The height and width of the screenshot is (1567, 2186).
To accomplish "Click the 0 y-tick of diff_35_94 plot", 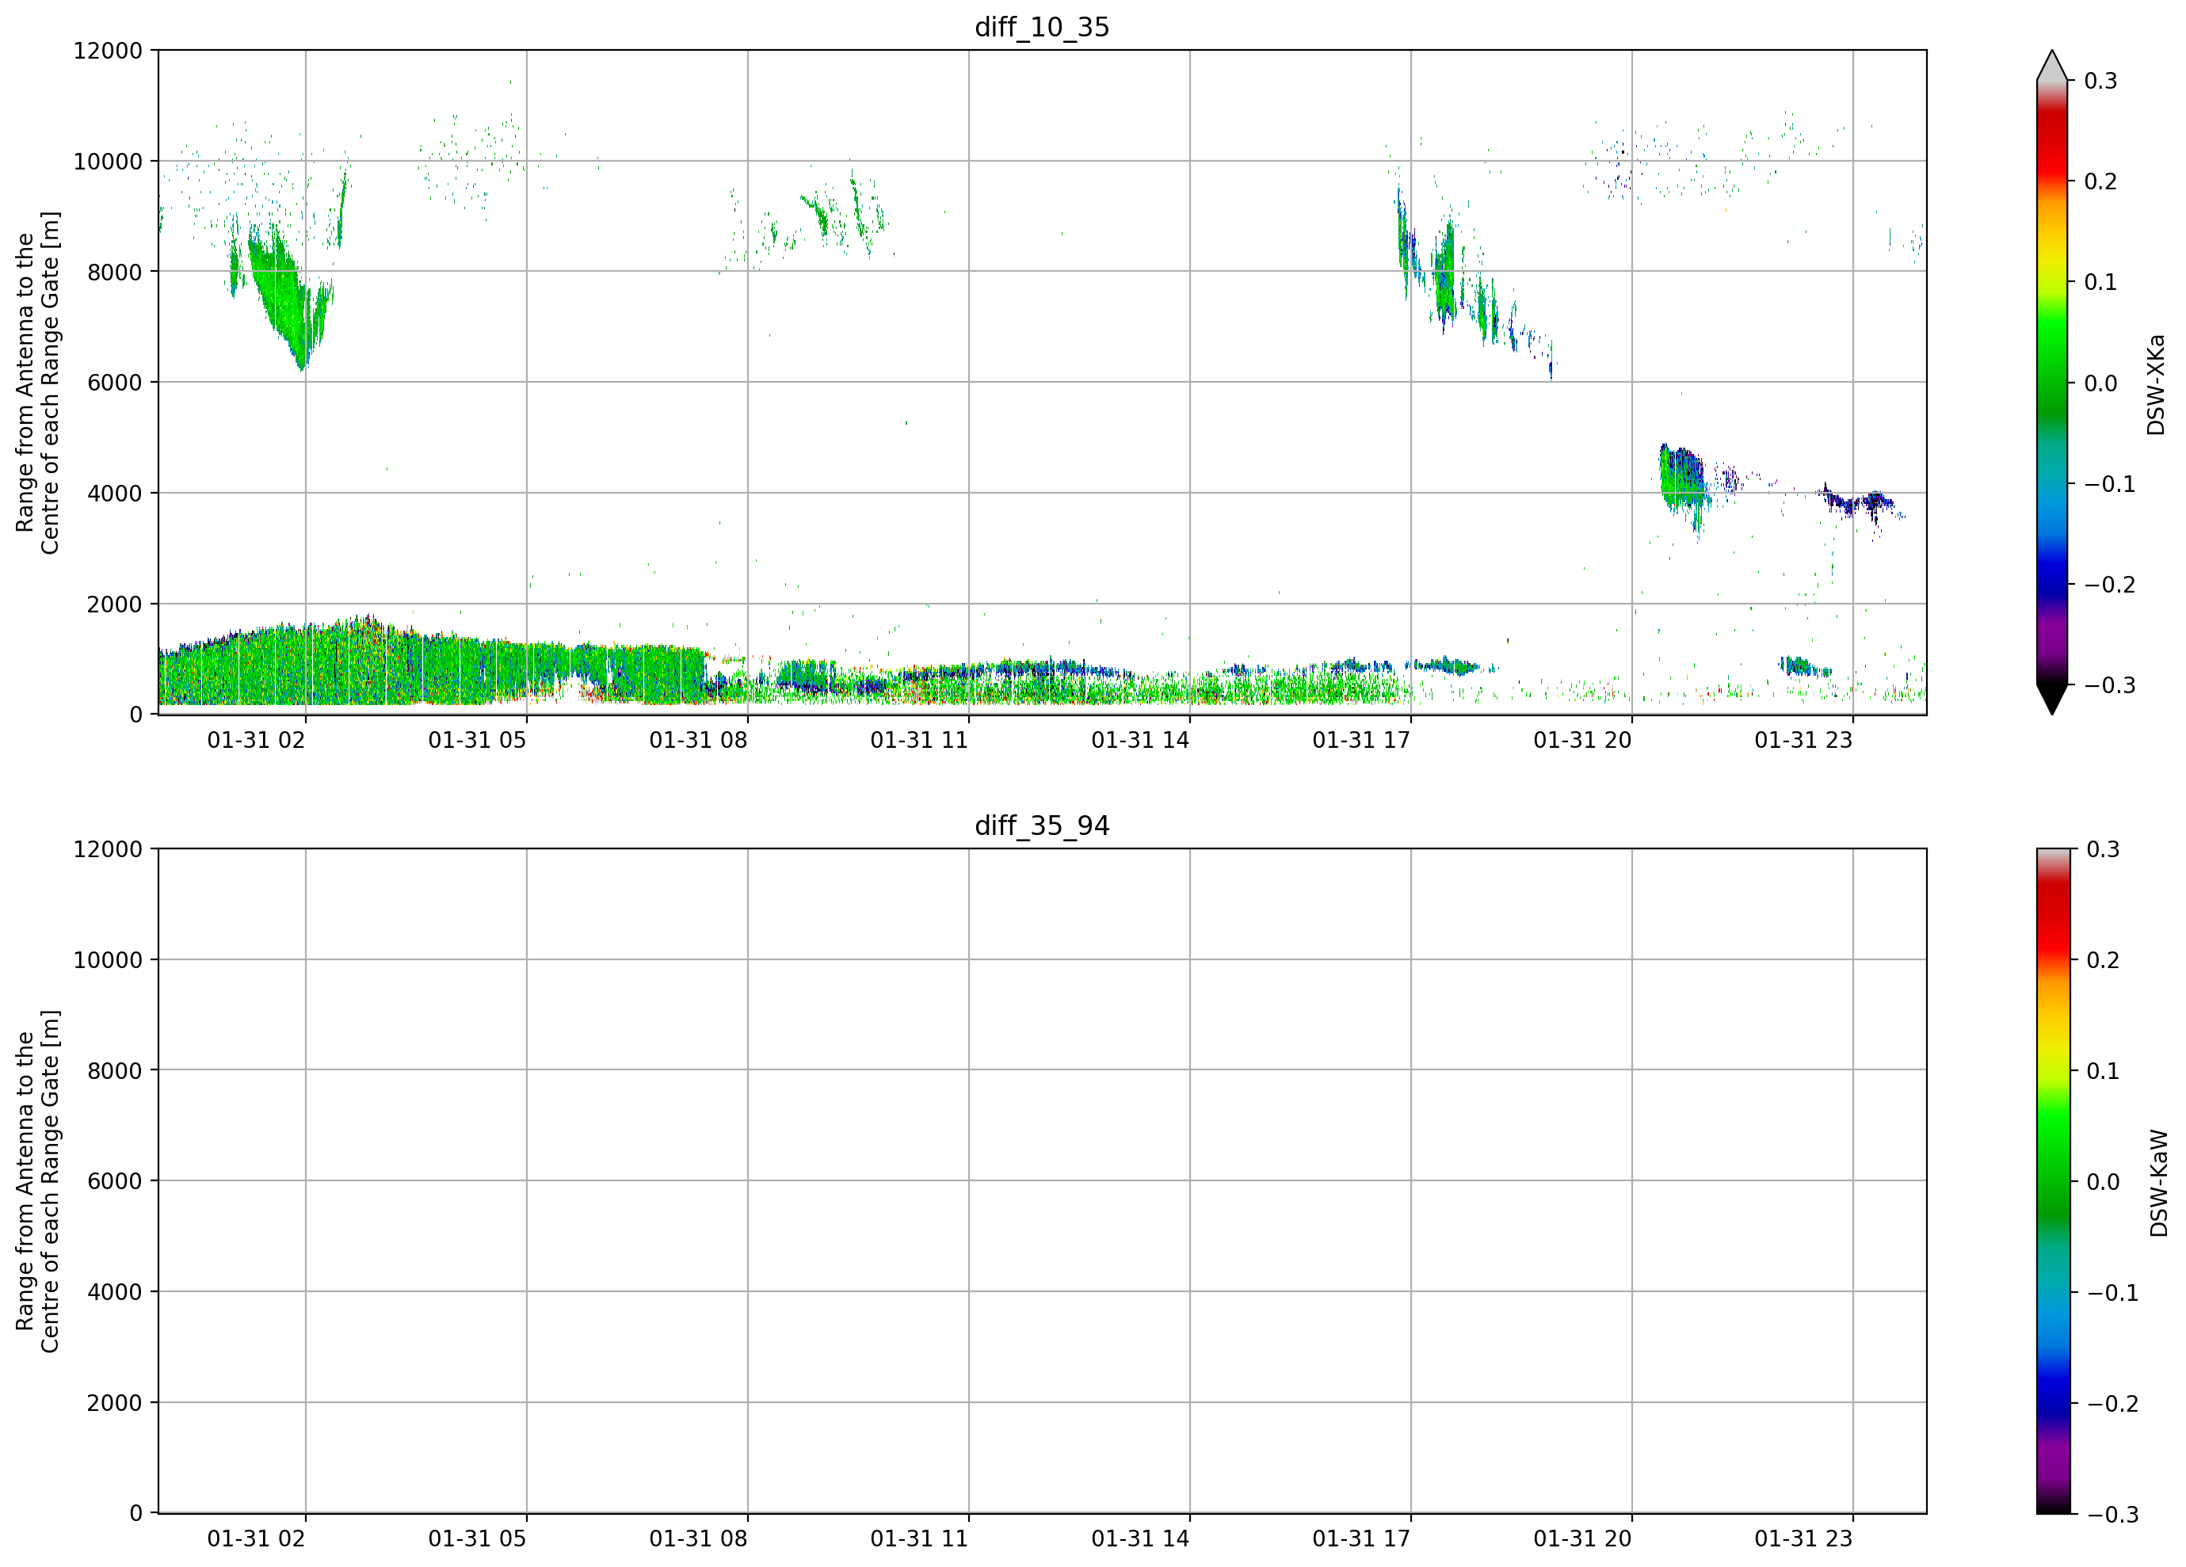I will click(136, 1514).
